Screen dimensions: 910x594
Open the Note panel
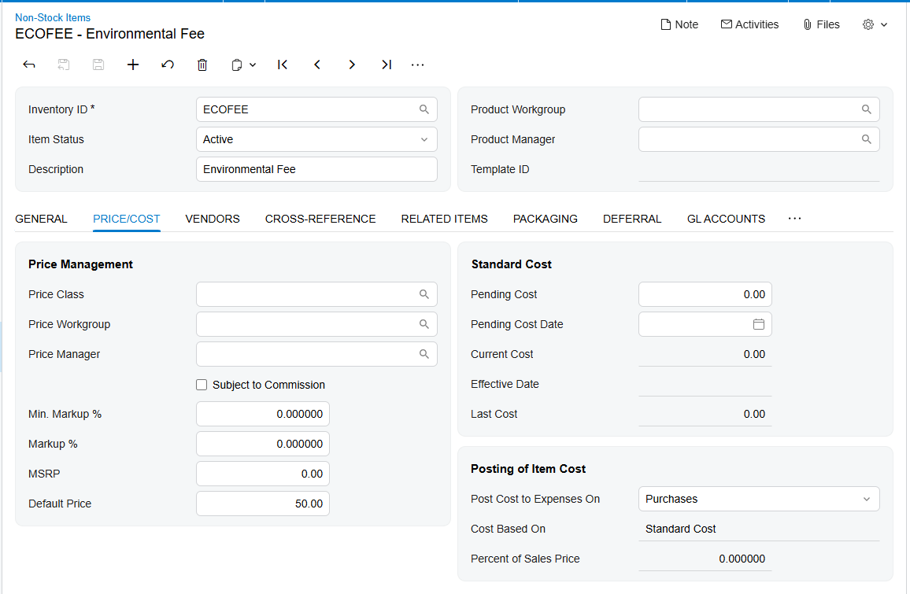[x=679, y=24]
